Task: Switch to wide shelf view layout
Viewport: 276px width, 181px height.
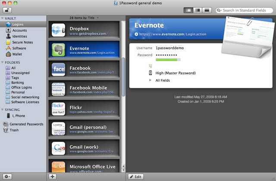Action: 207,10
